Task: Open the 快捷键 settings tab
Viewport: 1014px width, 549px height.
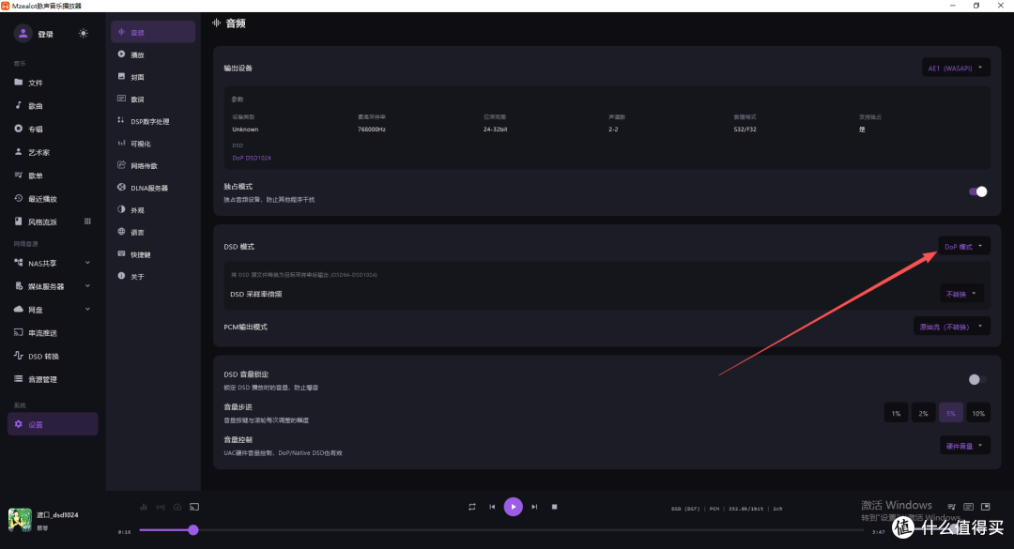Action: [x=153, y=254]
